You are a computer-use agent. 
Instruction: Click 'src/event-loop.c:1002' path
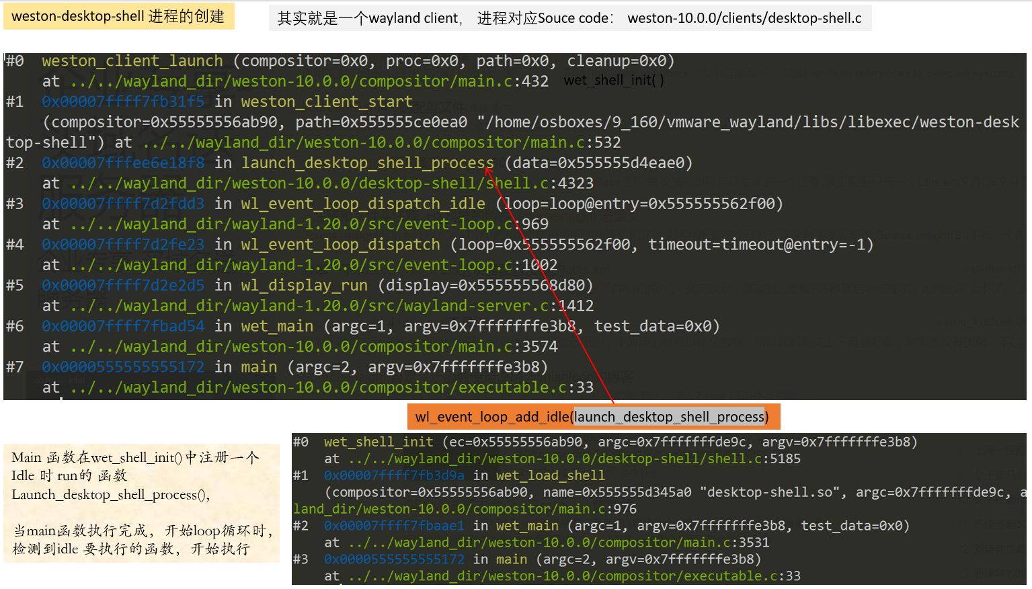[472, 265]
